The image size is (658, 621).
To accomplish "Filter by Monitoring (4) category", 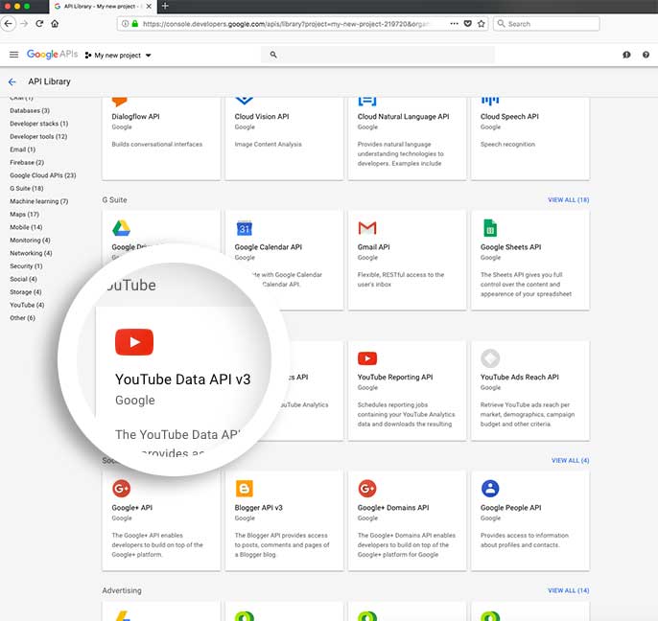I will click(x=31, y=241).
